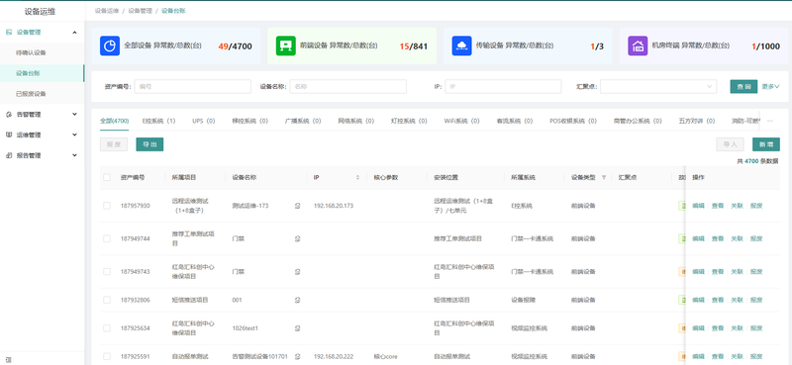The width and height of the screenshot is (792, 365).
Task: Switch to the 五方对讲 (0) tab
Action: click(697, 121)
